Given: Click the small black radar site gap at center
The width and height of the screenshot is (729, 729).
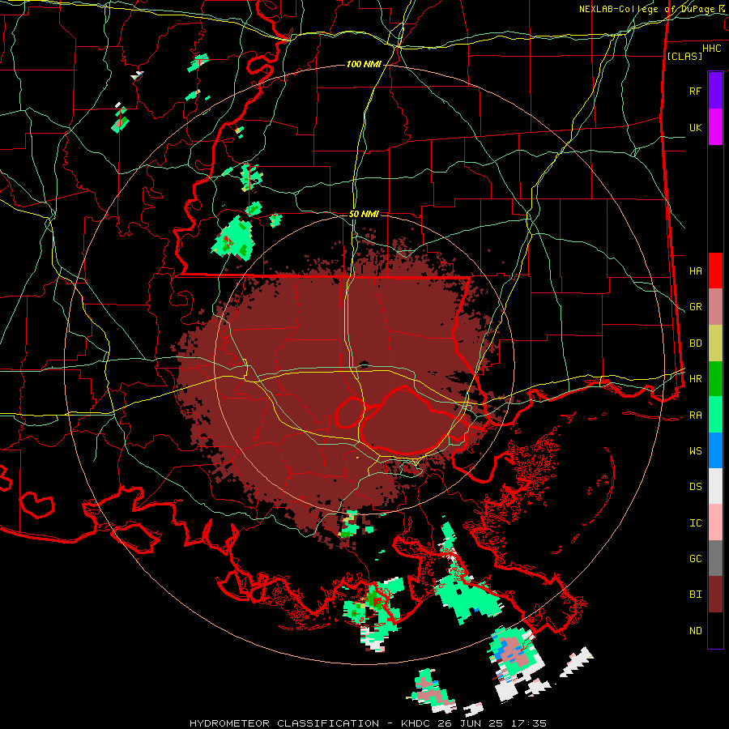Looking at the screenshot, I should pyautogui.click(x=364, y=364).
